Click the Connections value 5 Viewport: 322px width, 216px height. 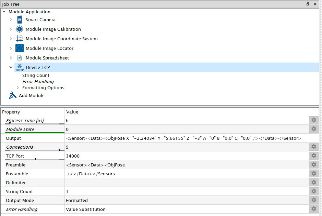(x=67, y=147)
